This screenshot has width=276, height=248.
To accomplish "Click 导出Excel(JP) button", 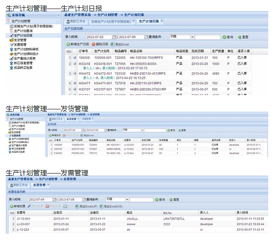I will (87, 206).
